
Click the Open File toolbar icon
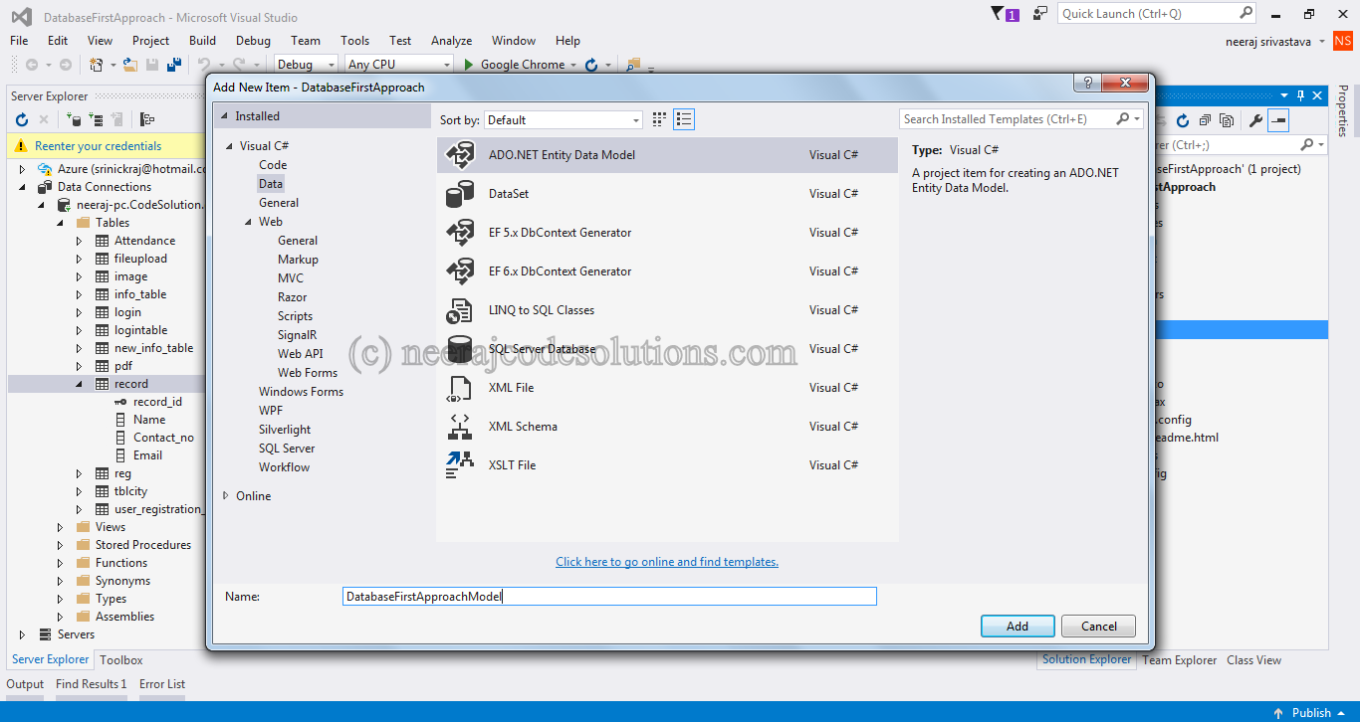point(129,65)
